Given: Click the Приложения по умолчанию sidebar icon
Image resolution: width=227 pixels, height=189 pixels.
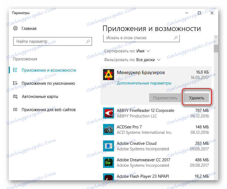Looking at the screenshot, I should (x=15, y=83).
